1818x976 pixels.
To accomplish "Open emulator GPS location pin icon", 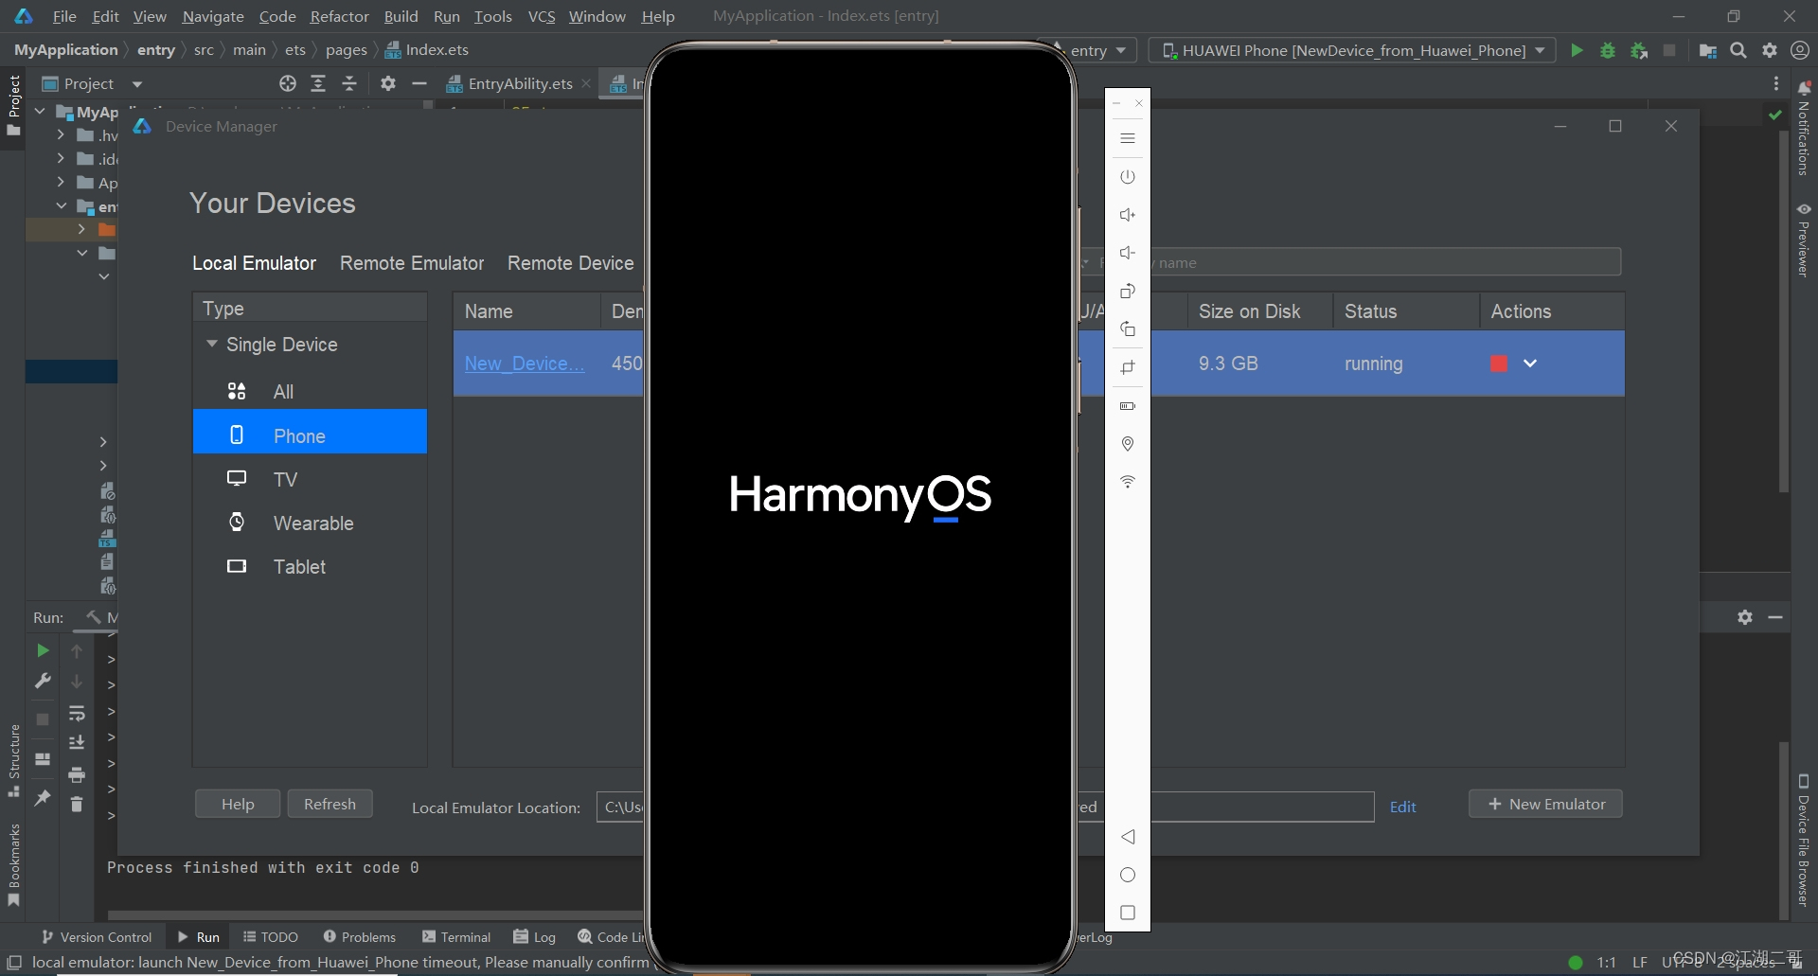I will (1127, 444).
